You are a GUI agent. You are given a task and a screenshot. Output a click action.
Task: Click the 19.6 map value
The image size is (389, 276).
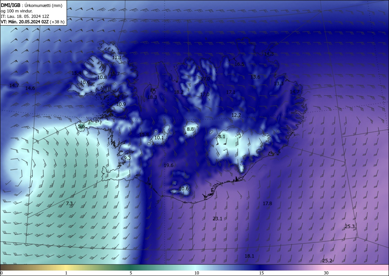tap(168, 165)
